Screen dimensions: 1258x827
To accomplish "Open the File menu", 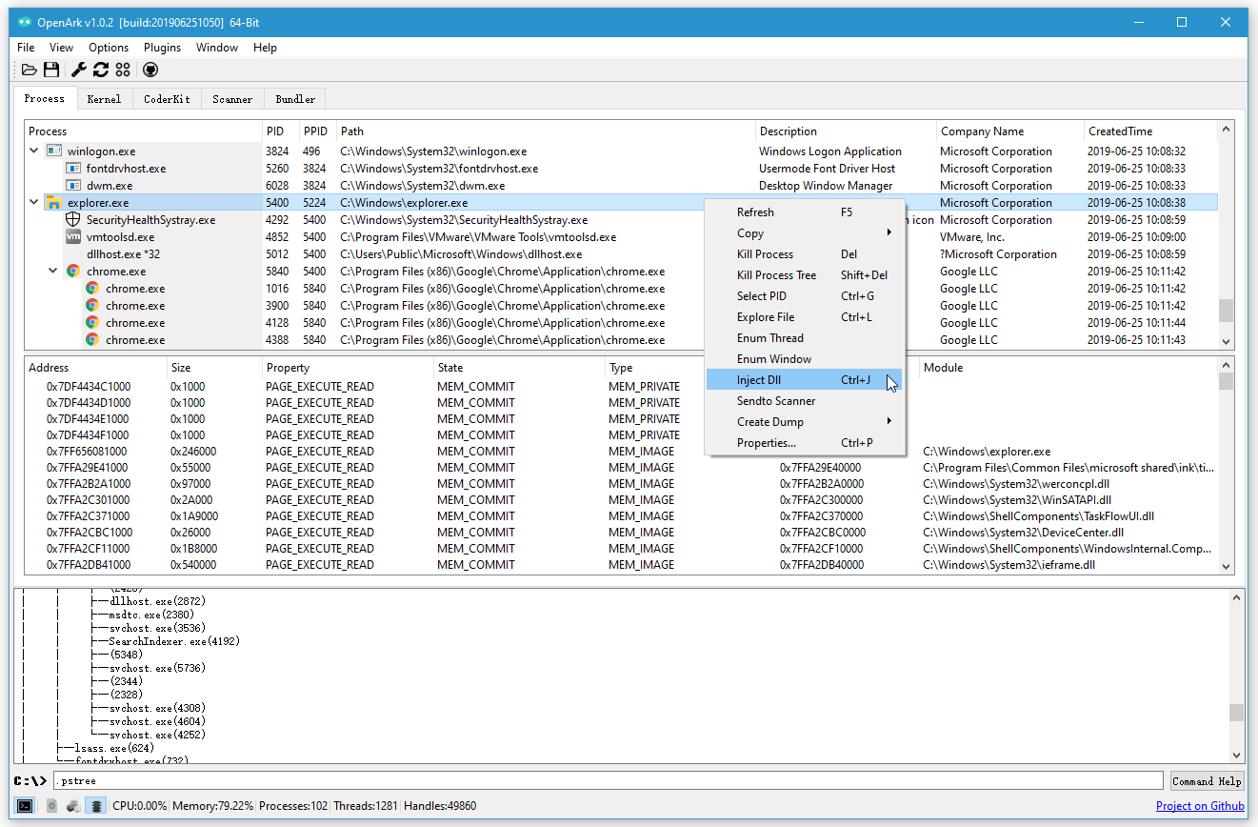I will pyautogui.click(x=26, y=47).
